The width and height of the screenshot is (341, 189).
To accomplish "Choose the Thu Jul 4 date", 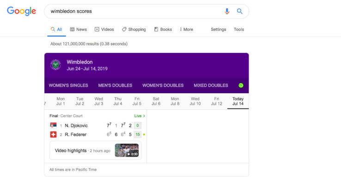I will tap(118, 101).
